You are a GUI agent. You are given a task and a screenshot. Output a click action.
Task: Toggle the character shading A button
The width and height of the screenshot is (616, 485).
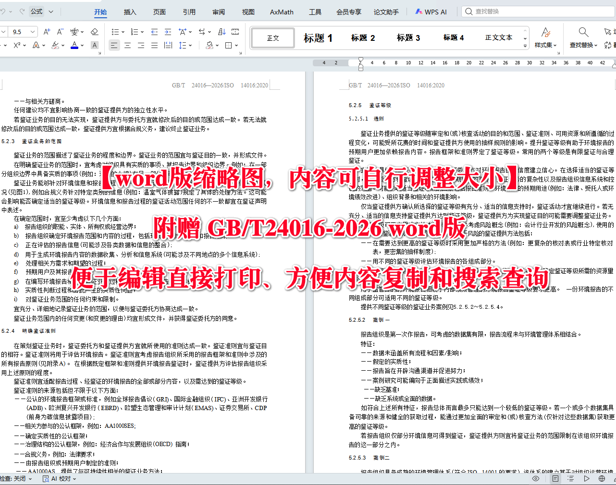click(94, 45)
